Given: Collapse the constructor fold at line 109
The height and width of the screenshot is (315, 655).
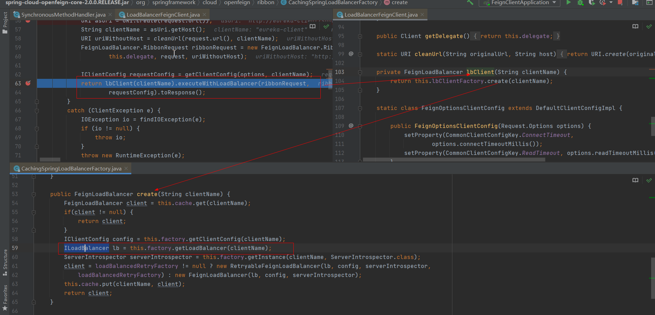Looking at the screenshot, I should [360, 126].
